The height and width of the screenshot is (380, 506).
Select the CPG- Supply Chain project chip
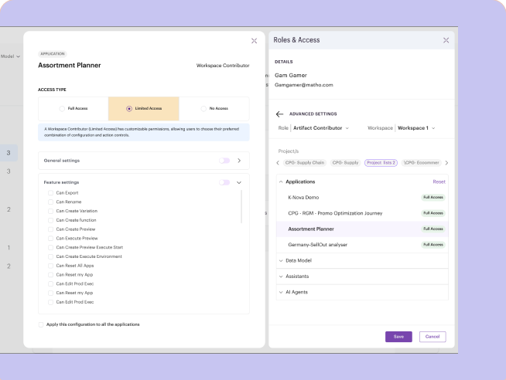point(305,163)
